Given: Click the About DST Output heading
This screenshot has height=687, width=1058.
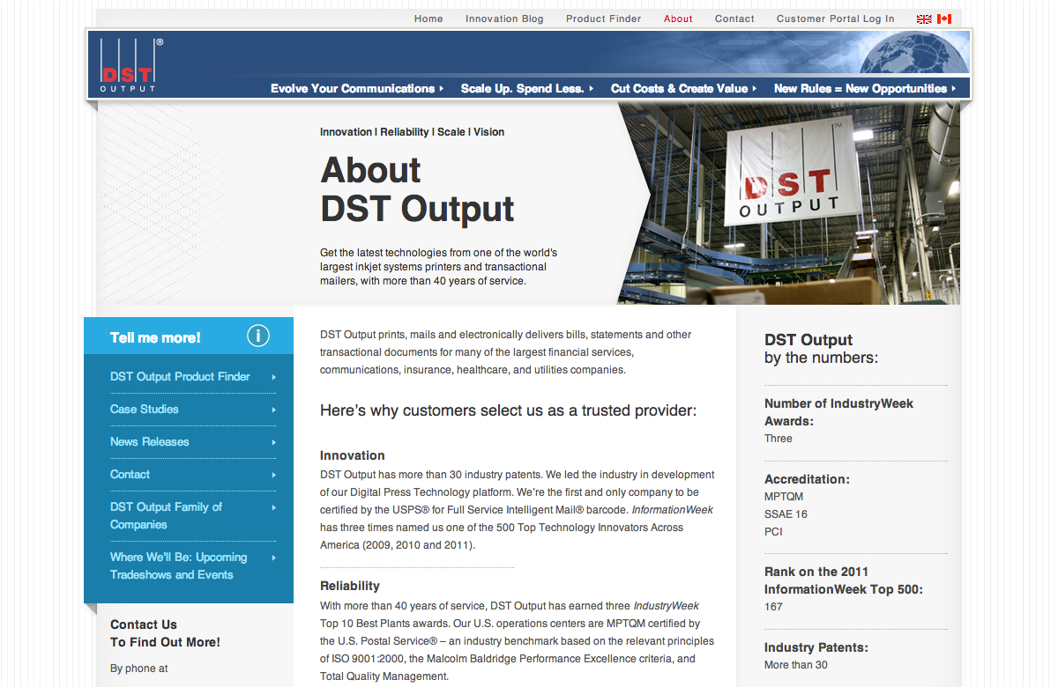Looking at the screenshot, I should point(417,189).
